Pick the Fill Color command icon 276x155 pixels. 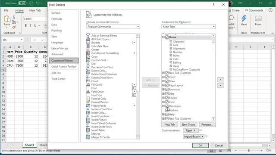[x=88, y=84]
